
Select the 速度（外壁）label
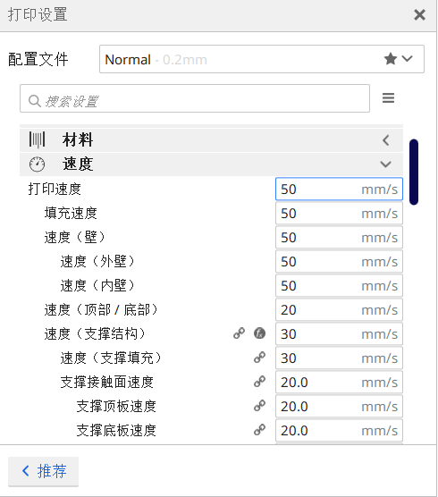click(x=97, y=261)
